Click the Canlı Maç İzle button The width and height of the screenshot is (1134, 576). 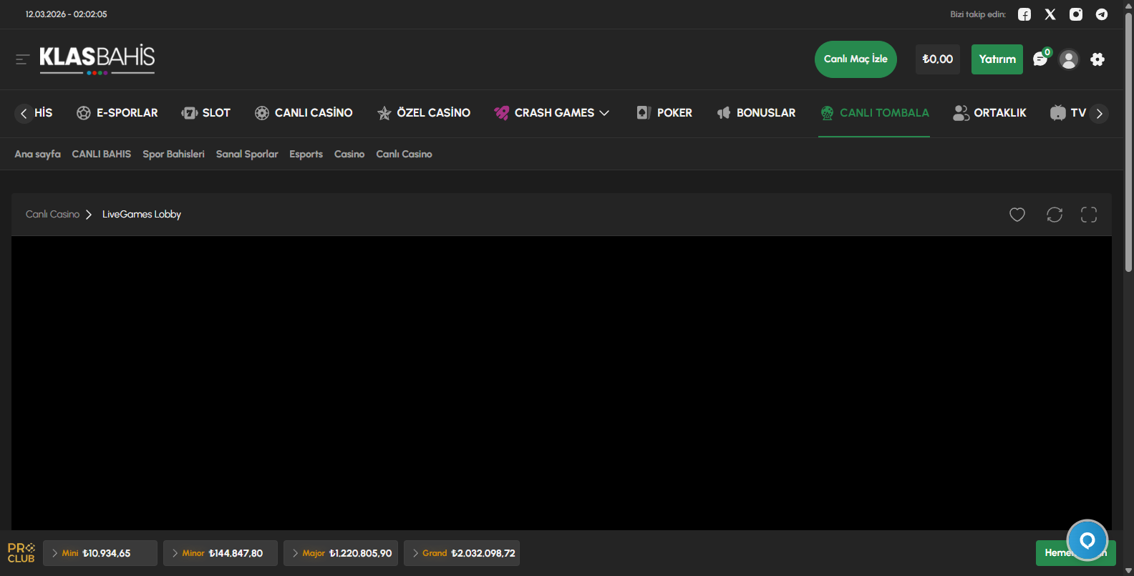coord(856,59)
